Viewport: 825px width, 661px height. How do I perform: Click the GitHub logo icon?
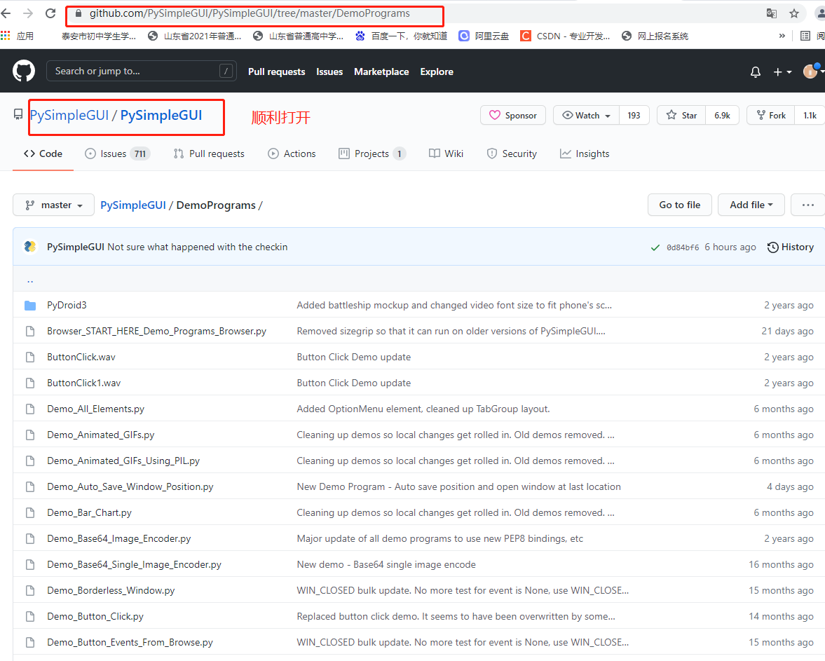click(x=23, y=71)
